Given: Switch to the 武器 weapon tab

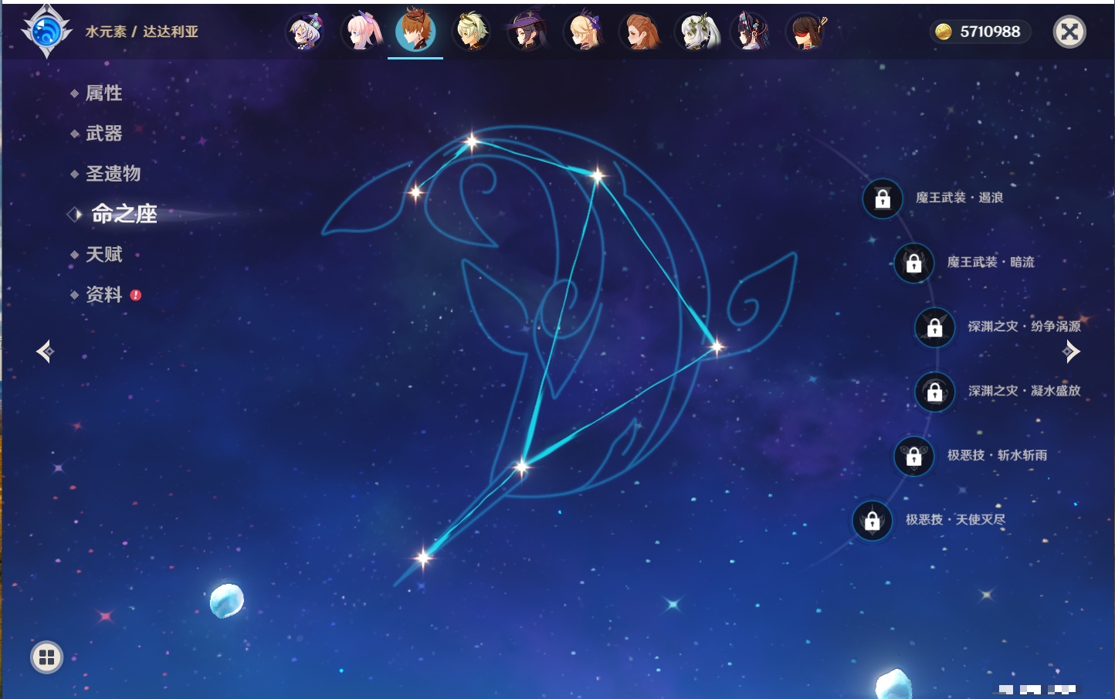Looking at the screenshot, I should [103, 134].
